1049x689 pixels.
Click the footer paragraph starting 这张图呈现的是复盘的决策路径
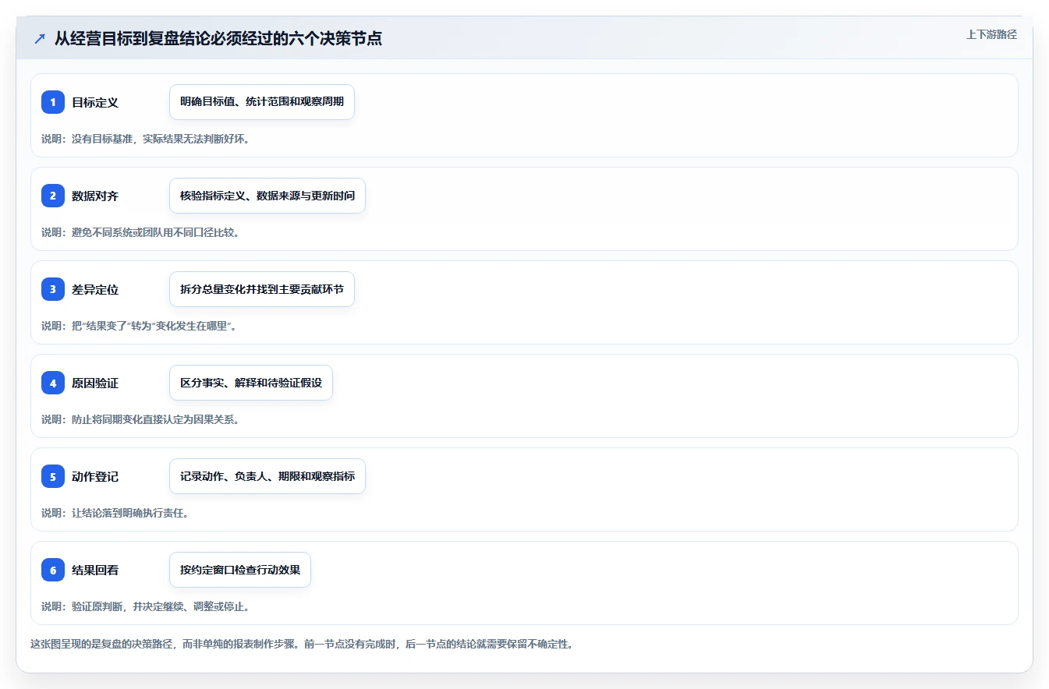(302, 645)
